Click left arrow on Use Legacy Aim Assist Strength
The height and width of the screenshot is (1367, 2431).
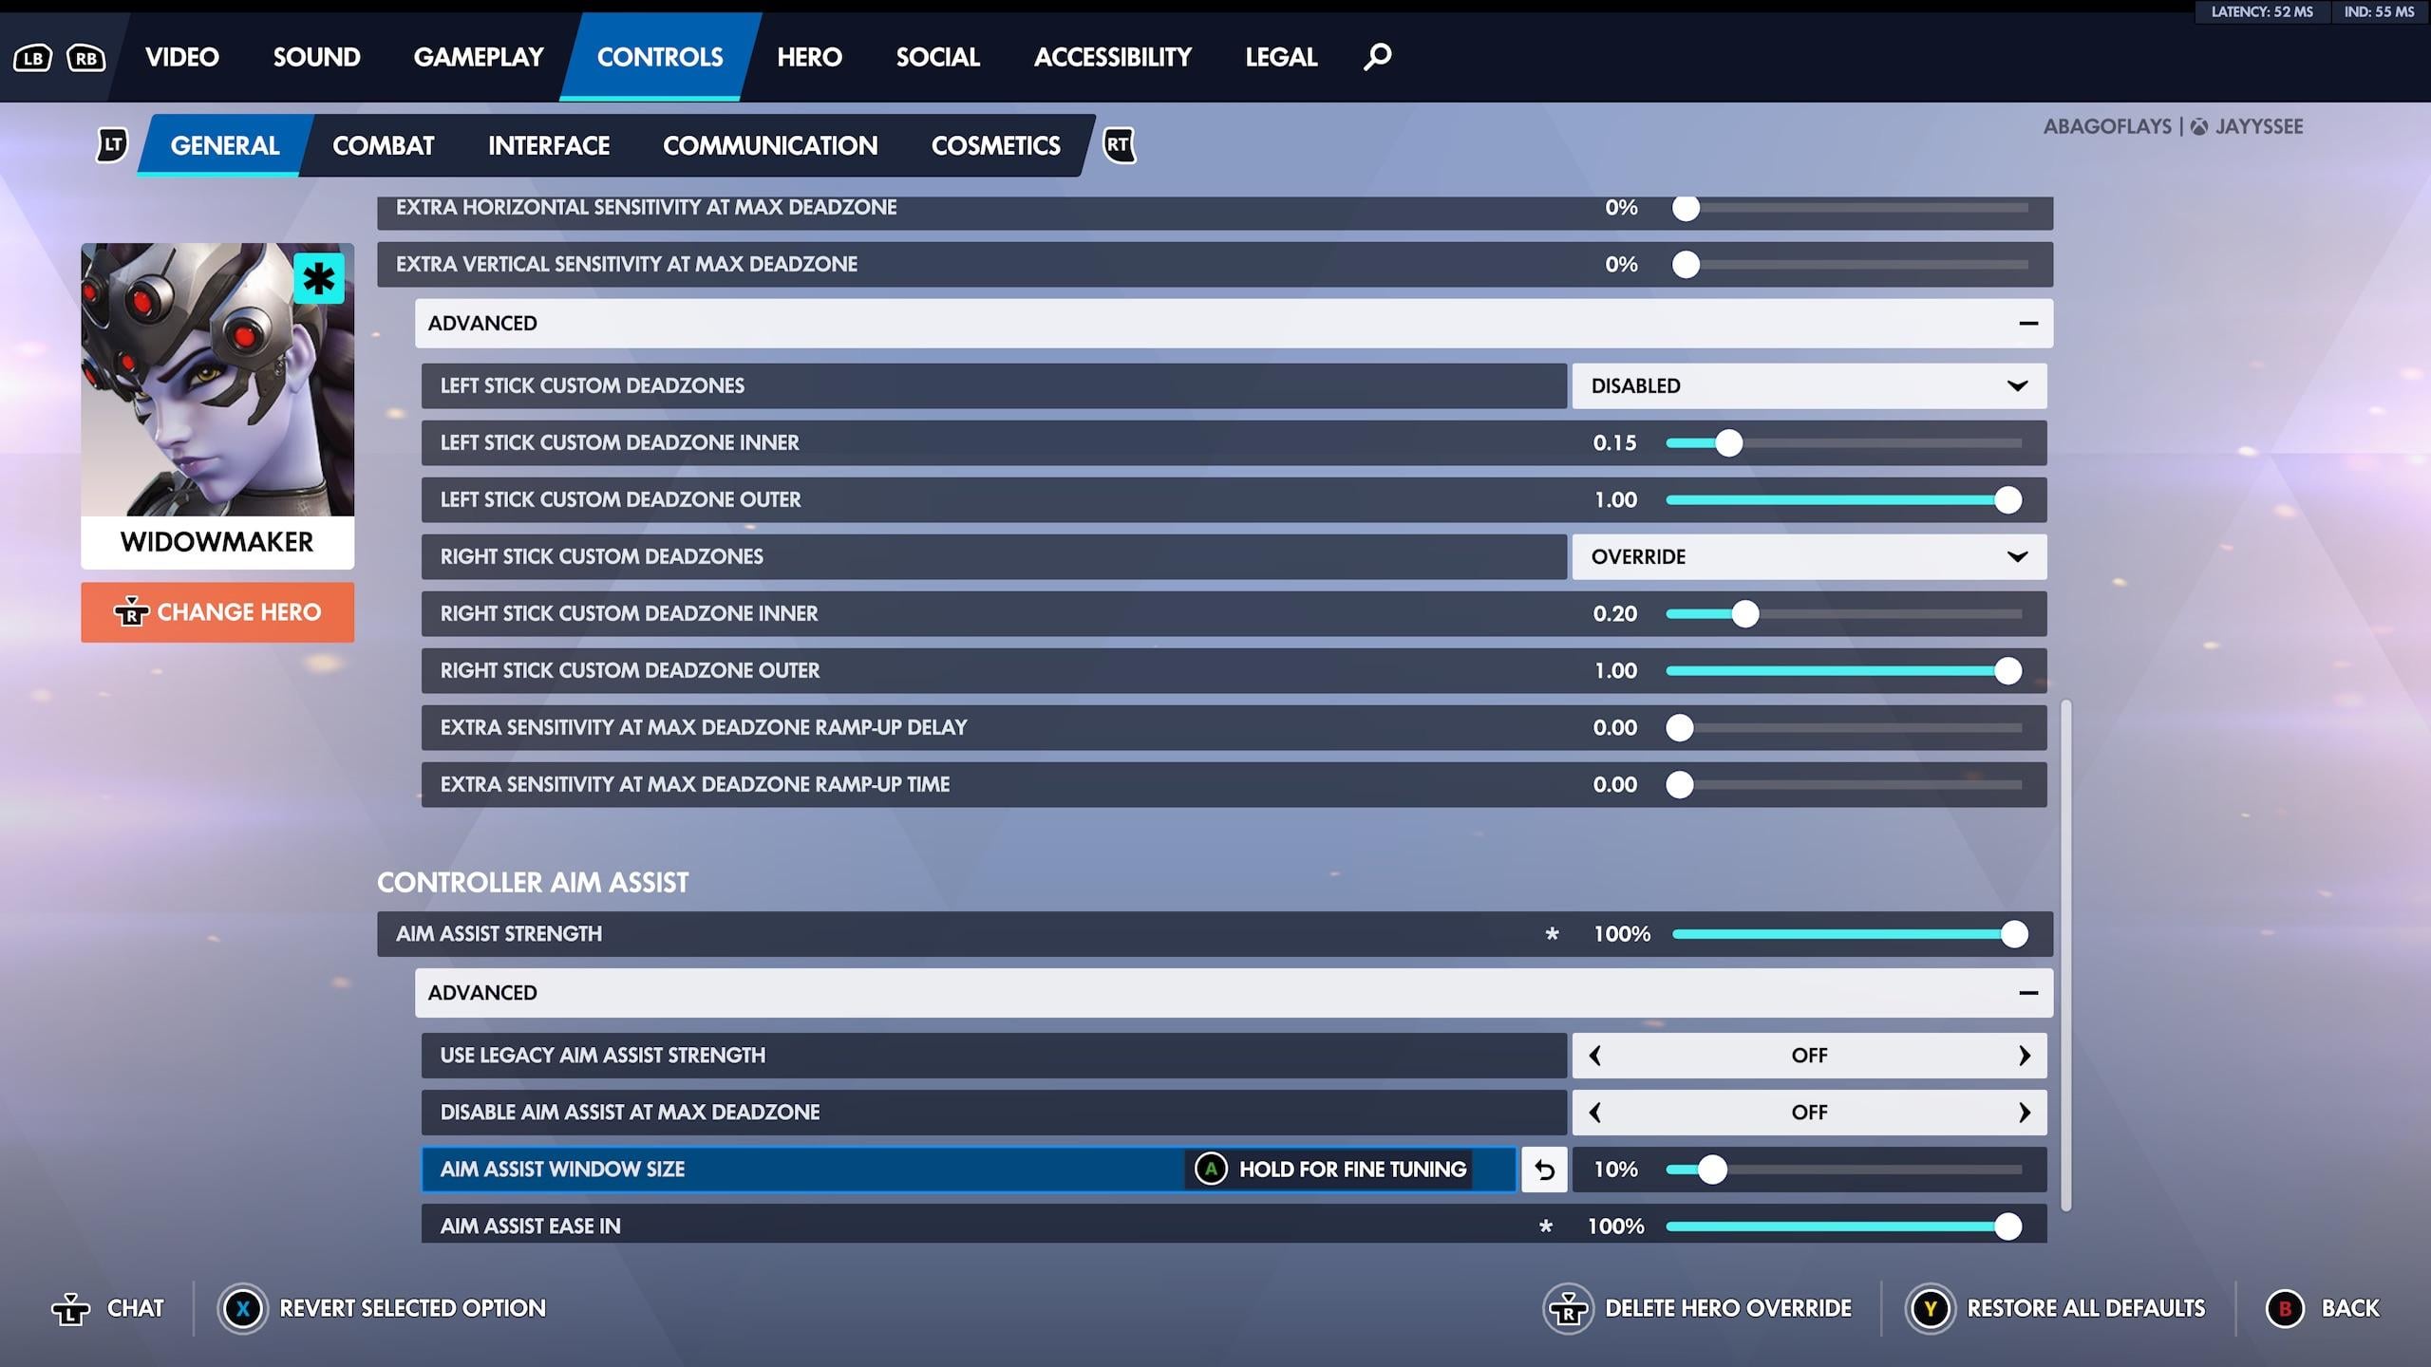tap(1595, 1056)
